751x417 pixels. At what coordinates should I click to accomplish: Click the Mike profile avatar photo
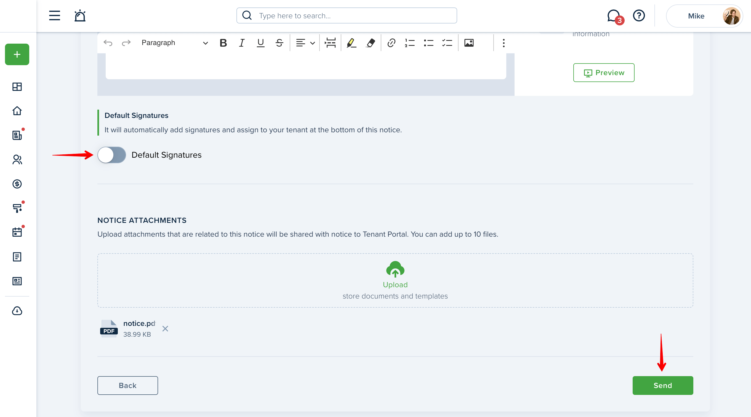coord(731,16)
